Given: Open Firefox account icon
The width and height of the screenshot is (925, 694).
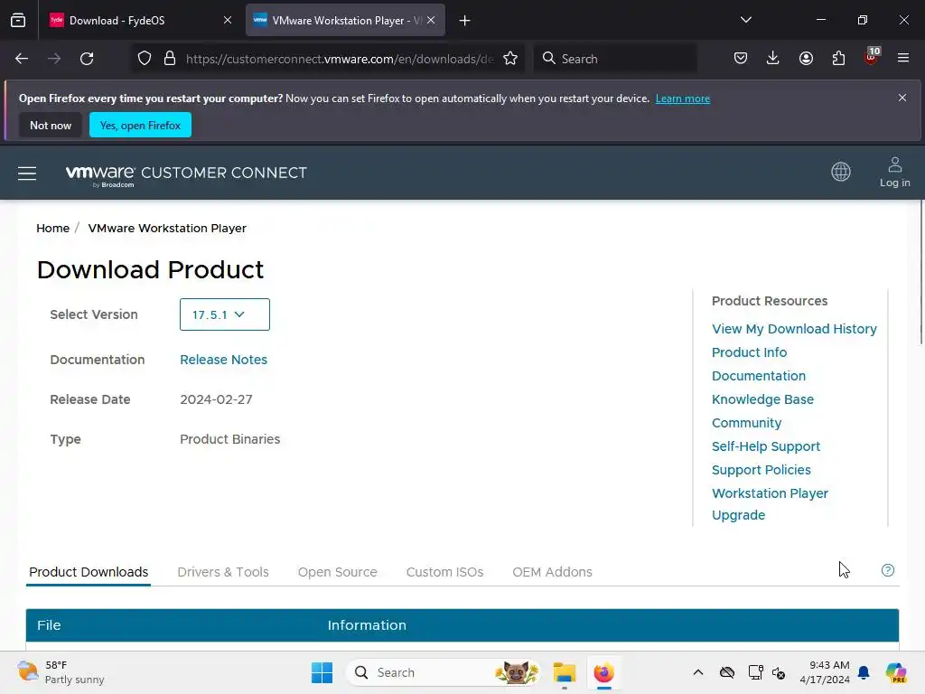Looking at the screenshot, I should tap(806, 59).
